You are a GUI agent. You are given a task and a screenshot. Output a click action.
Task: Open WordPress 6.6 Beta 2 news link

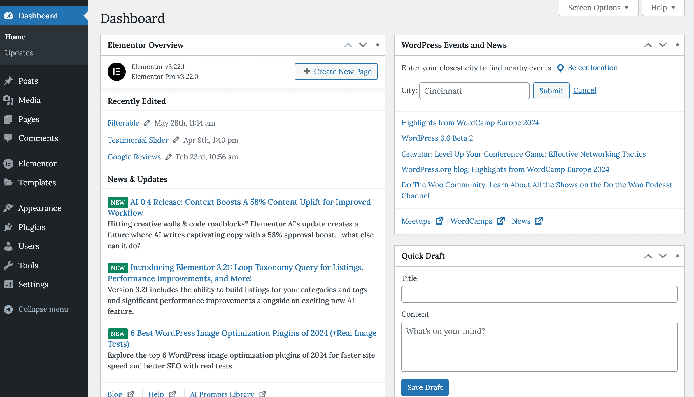point(437,138)
